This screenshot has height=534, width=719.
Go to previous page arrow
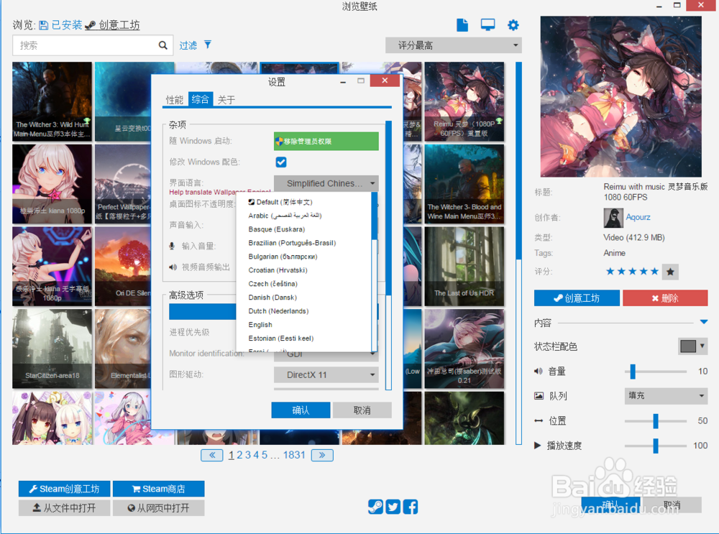tap(212, 455)
